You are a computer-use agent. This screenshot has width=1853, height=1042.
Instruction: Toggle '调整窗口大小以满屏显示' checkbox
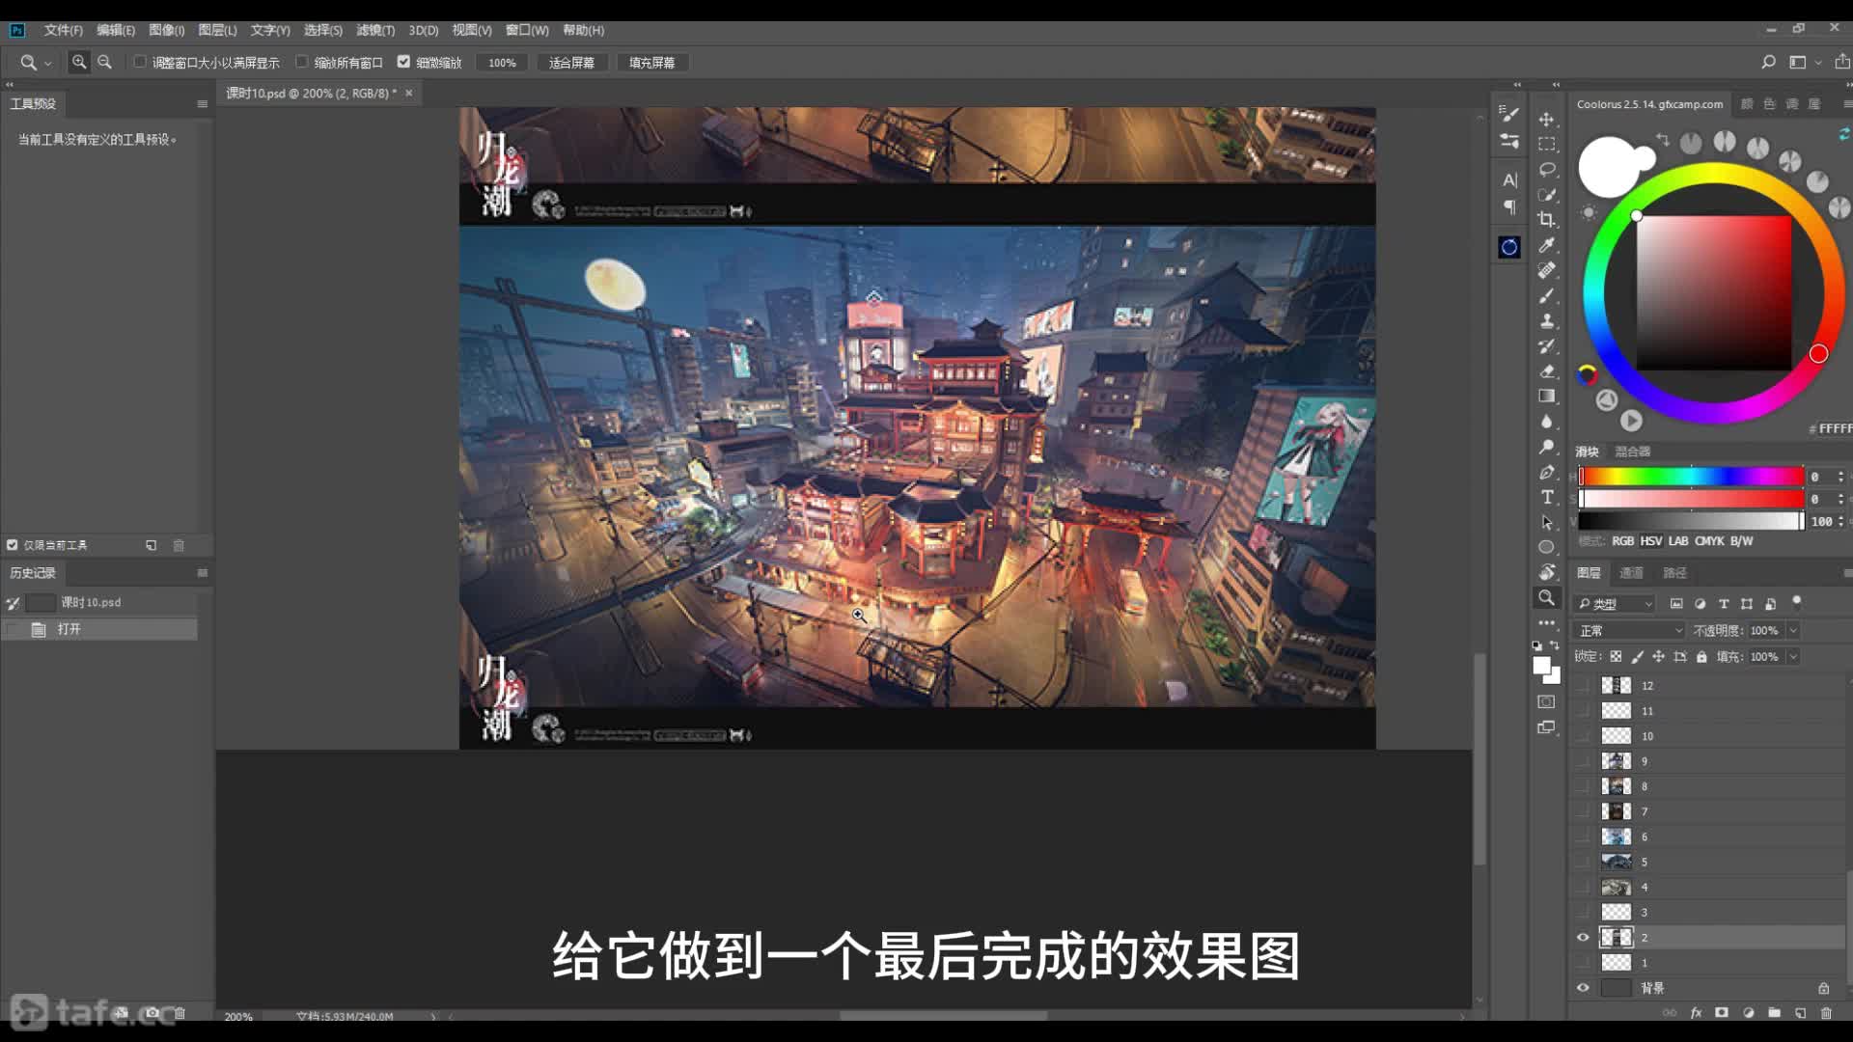(140, 62)
